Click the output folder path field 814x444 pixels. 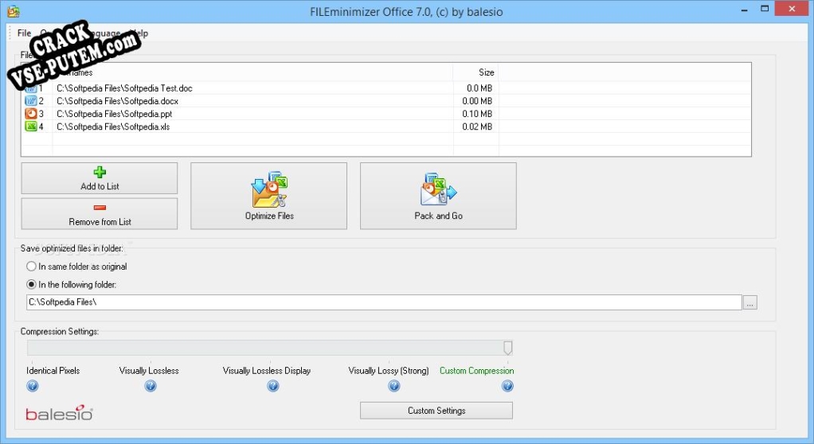(x=384, y=302)
